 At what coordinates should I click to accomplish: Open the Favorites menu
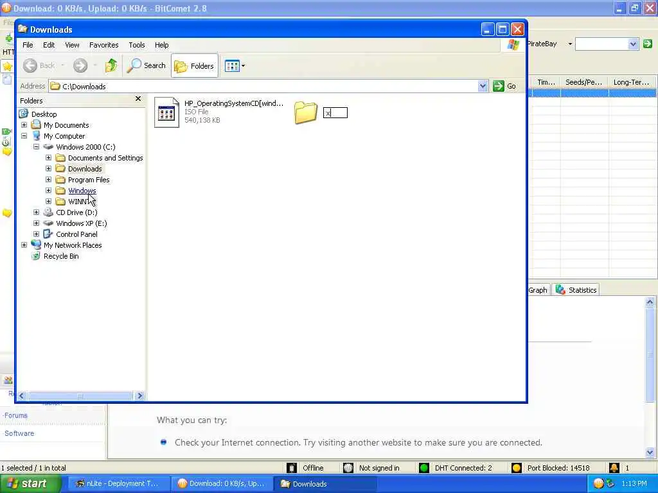(x=103, y=45)
